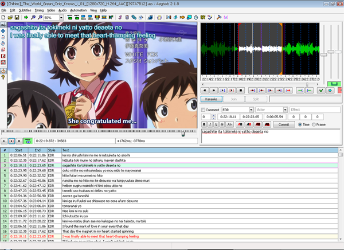Image resolution: width=344 pixels, height=250 pixels.
Task: Open the Actor dropdown
Action: click(x=285, y=110)
